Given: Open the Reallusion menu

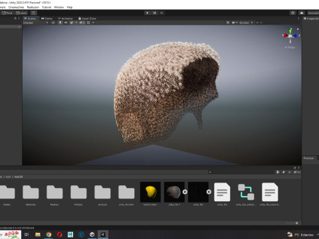Looking at the screenshot, I should pos(33,7).
